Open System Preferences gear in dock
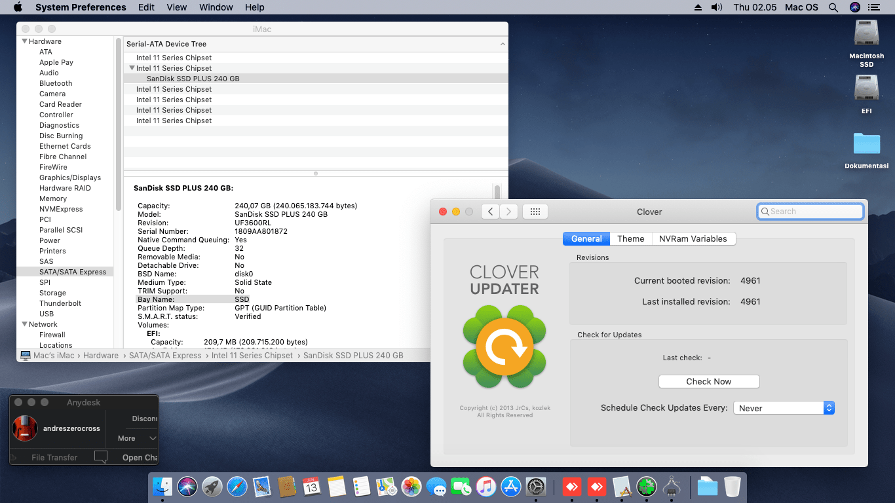This screenshot has width=895, height=503. tap(536, 487)
